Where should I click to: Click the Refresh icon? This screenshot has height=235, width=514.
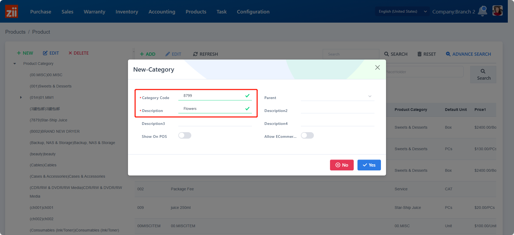tap(195, 54)
